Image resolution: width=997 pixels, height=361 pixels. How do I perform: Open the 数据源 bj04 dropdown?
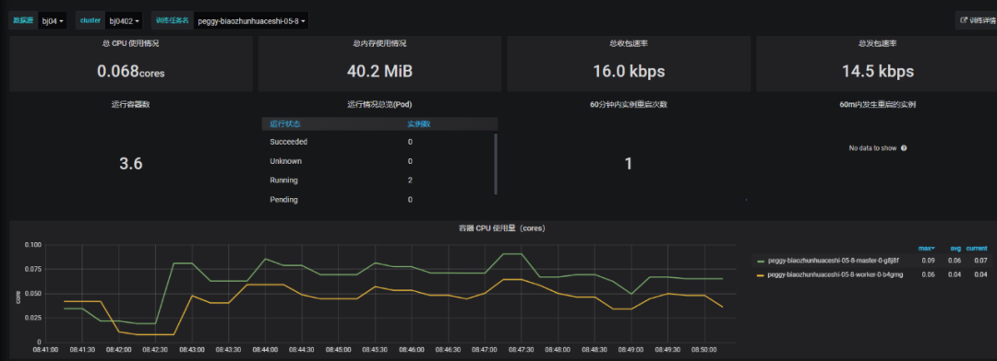52,21
